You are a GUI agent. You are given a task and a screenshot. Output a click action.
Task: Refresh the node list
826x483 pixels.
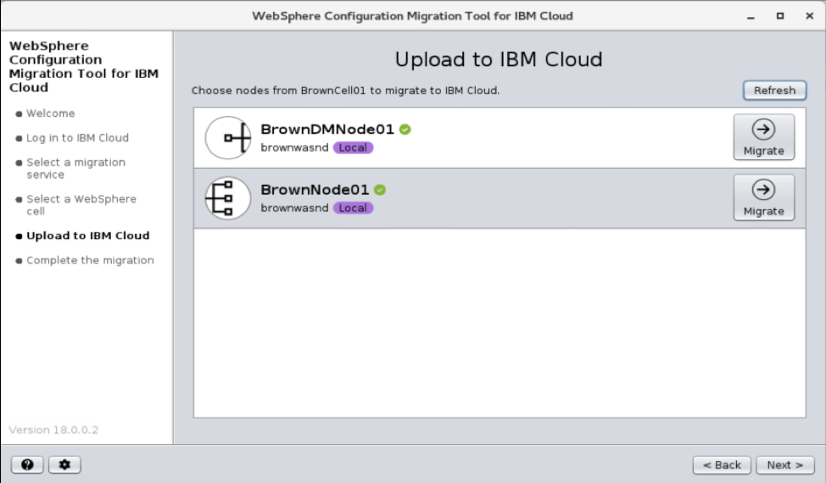point(774,90)
